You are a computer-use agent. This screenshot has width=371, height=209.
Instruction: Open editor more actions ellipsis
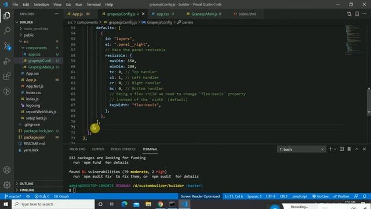pos(365,14)
